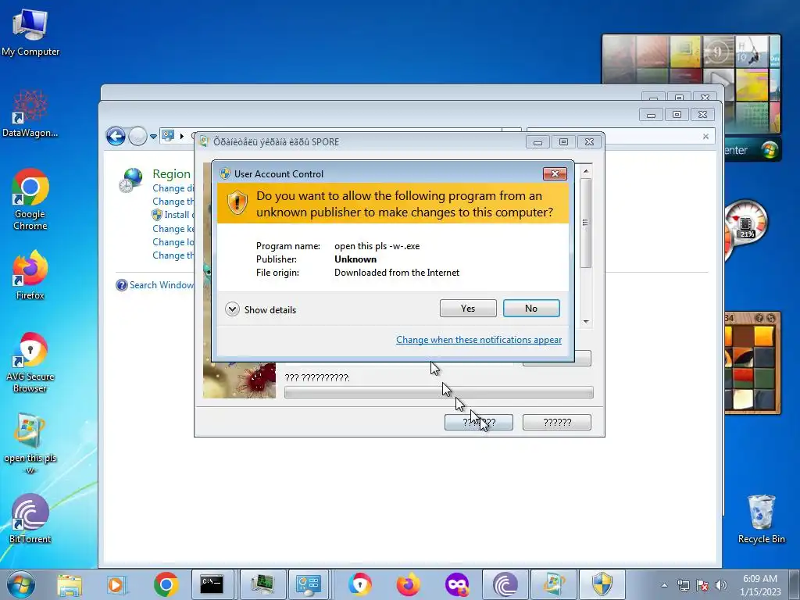Click the picture puzzle desktop gadget
The width and height of the screenshot is (800, 600).
(752, 362)
